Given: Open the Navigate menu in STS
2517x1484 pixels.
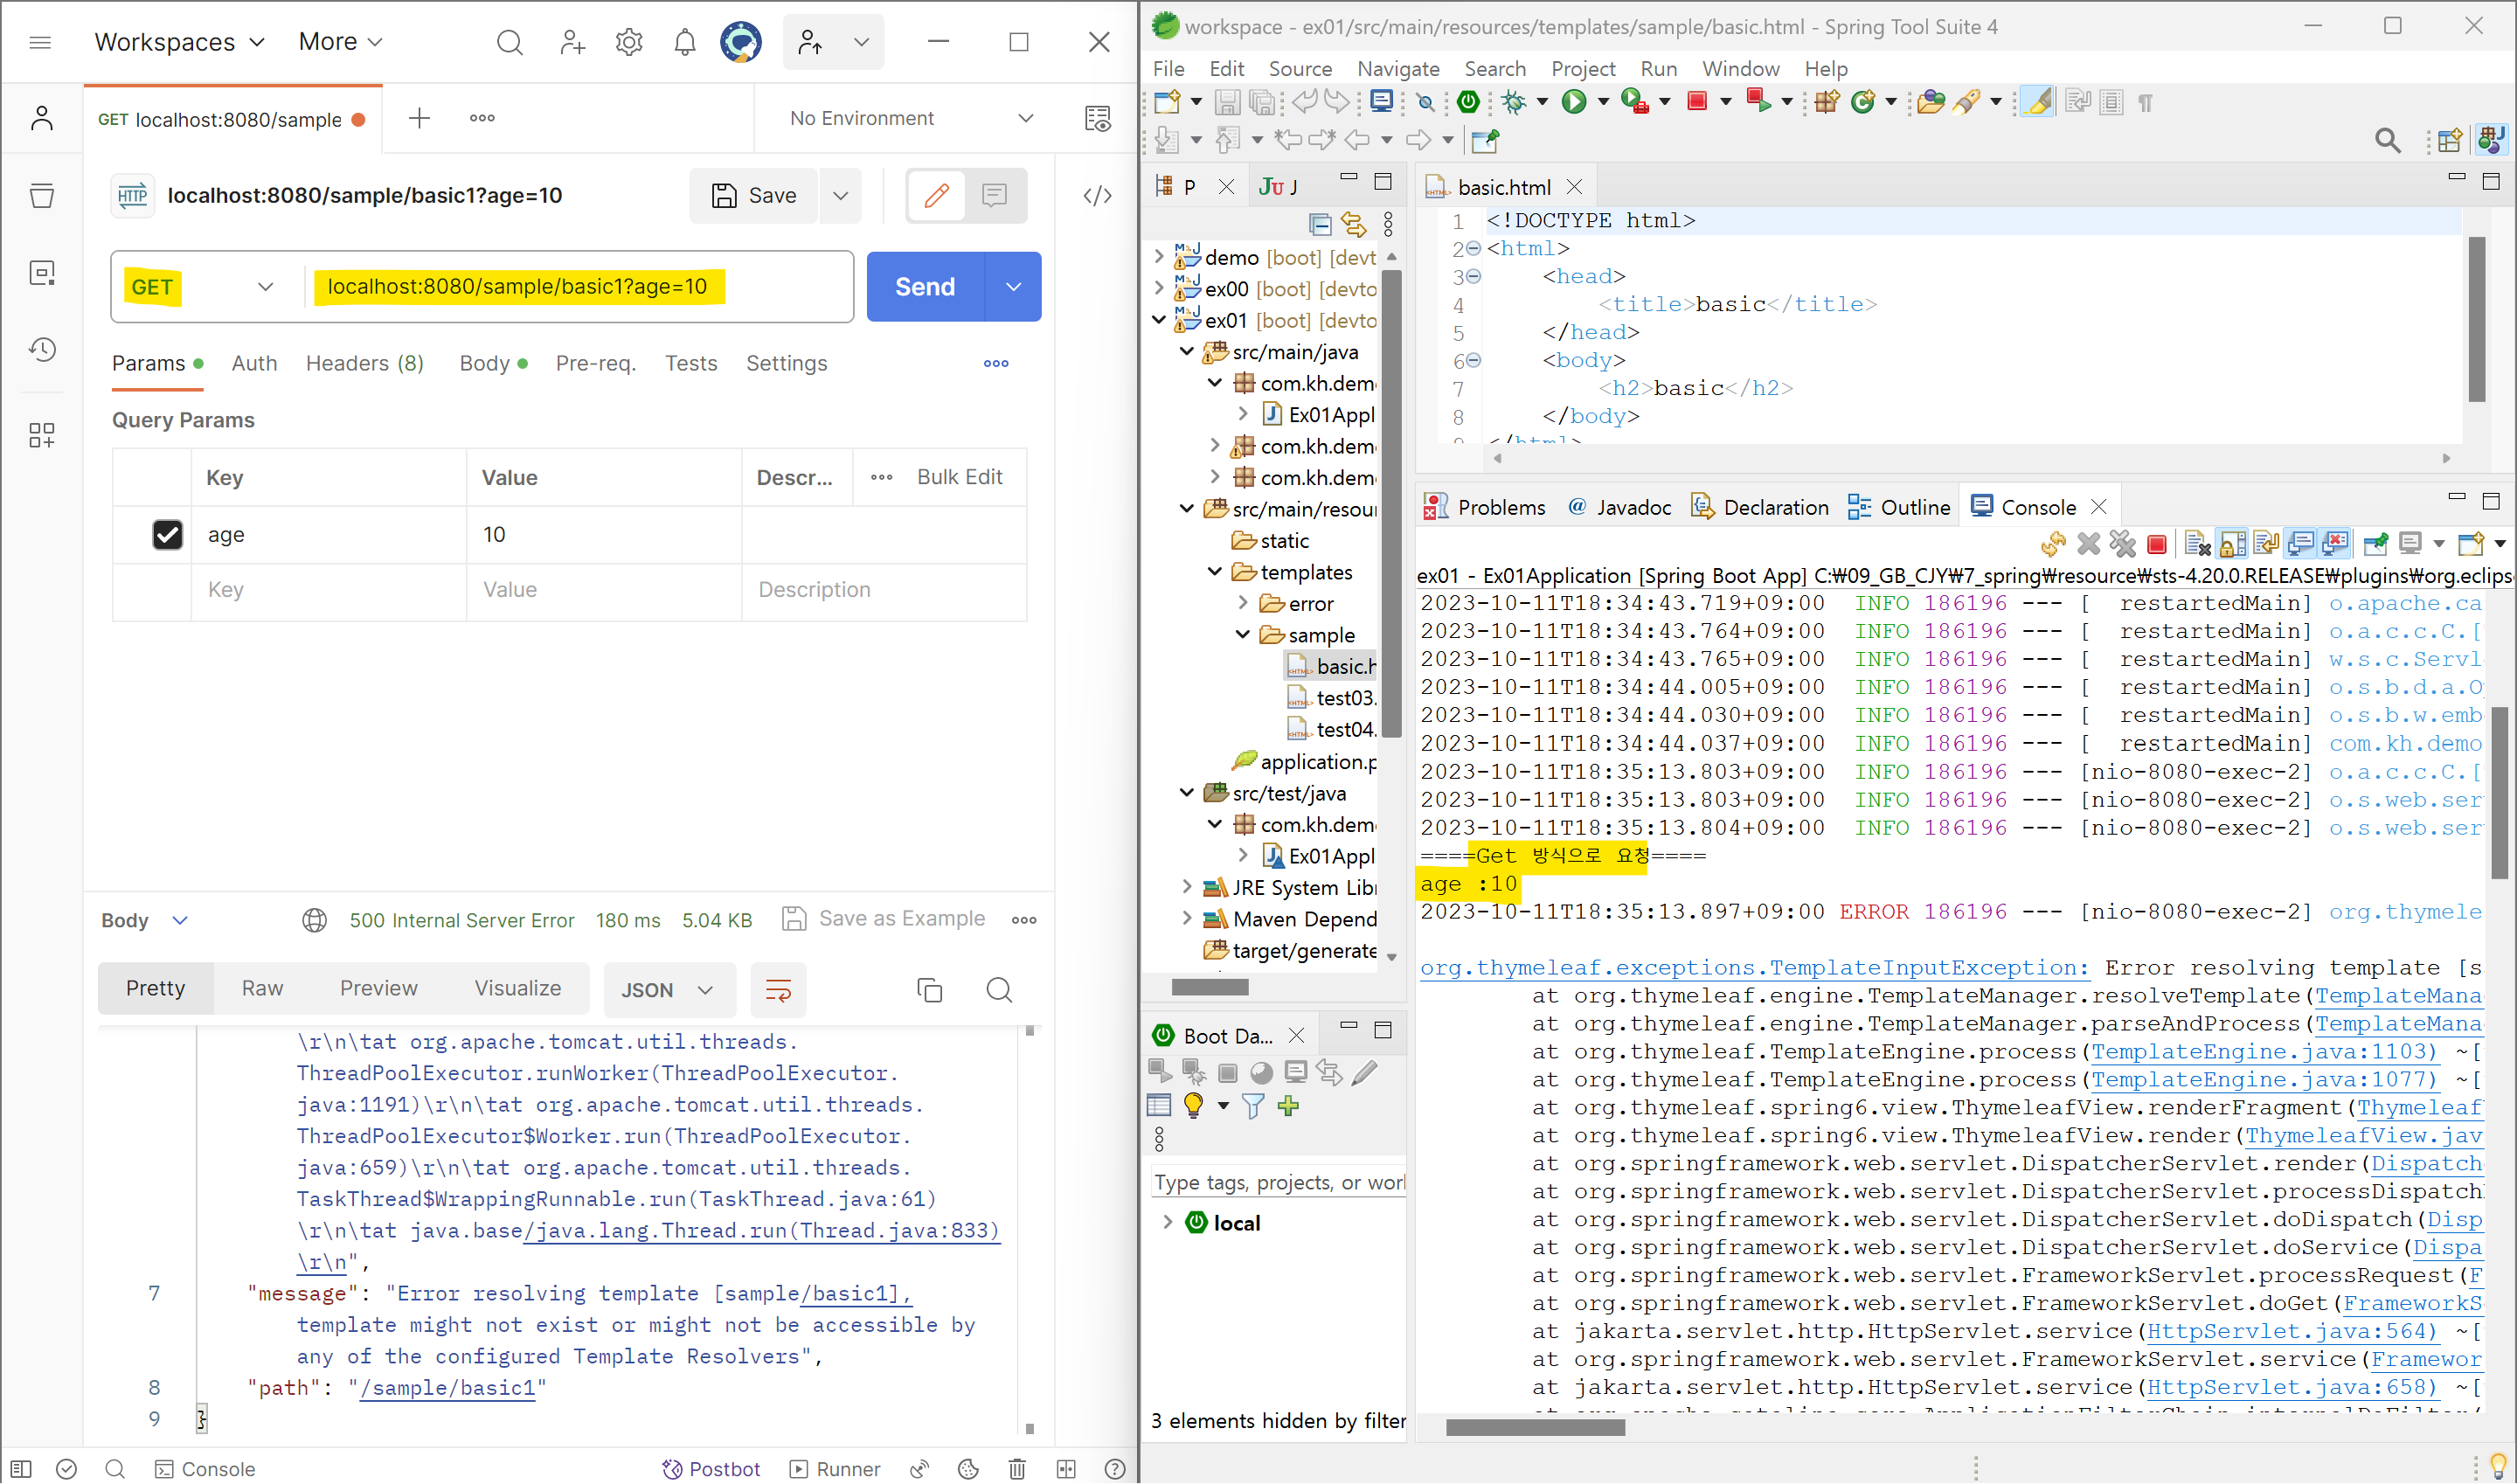Looking at the screenshot, I should tap(1397, 69).
